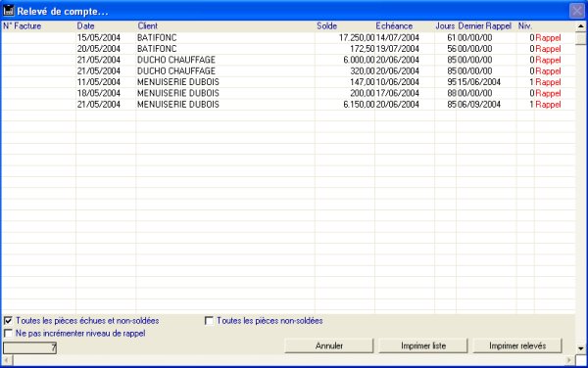The image size is (588, 368).
Task: Click the Imprimer liste button
Action: 423,345
